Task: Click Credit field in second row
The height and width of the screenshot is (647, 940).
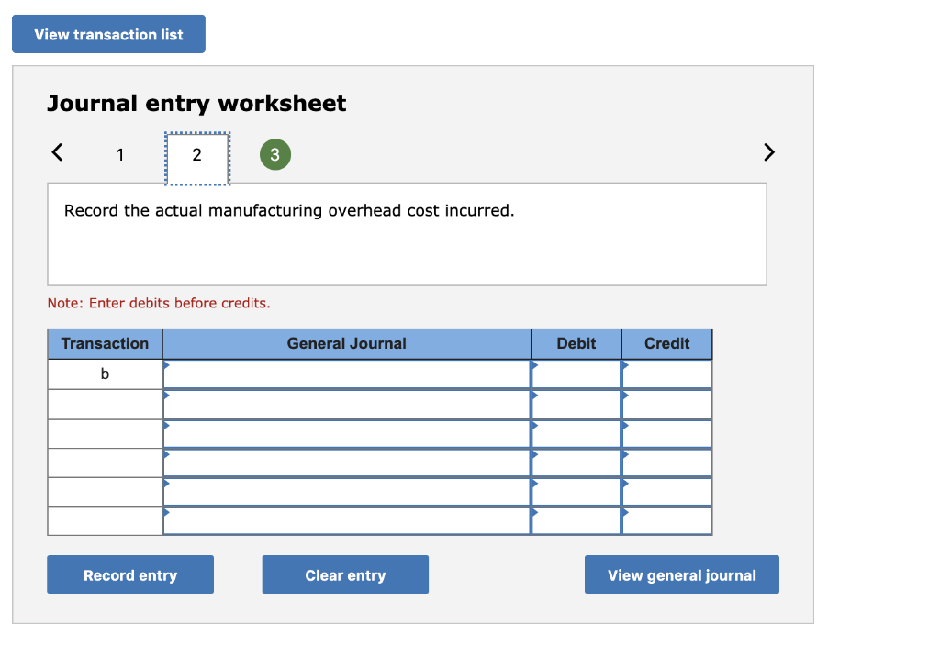Action: (x=667, y=405)
